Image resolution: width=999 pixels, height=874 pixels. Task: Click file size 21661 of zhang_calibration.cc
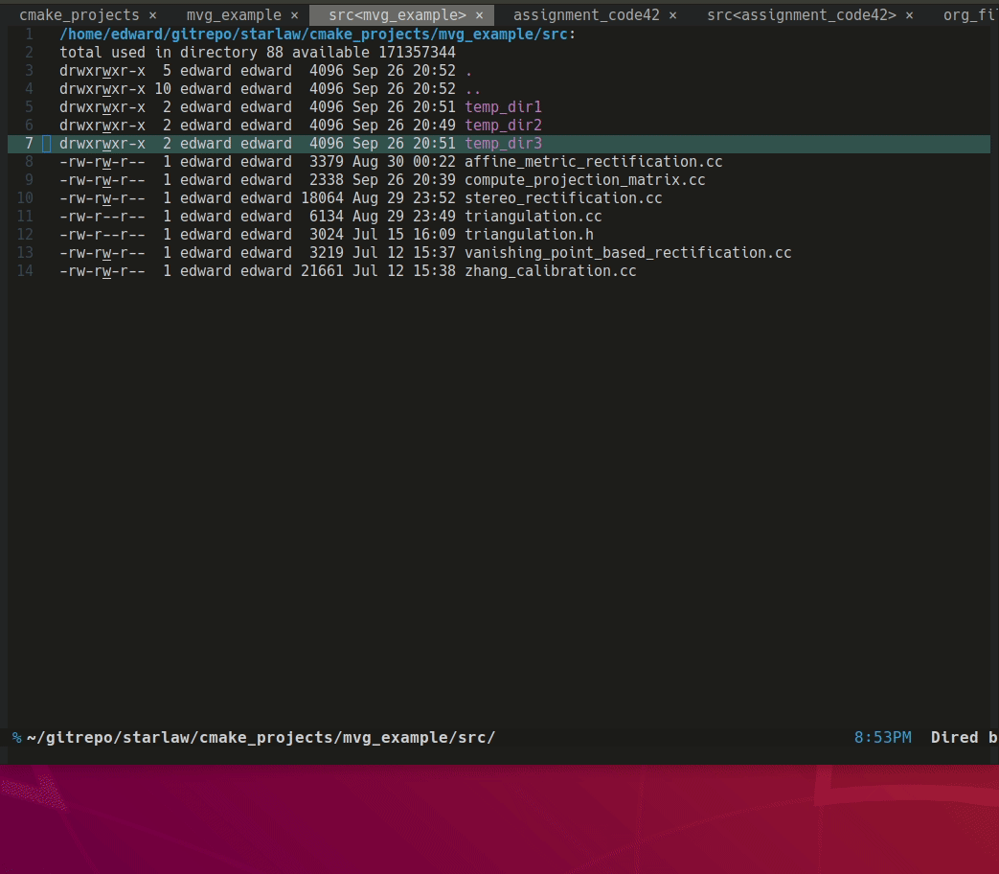point(322,271)
